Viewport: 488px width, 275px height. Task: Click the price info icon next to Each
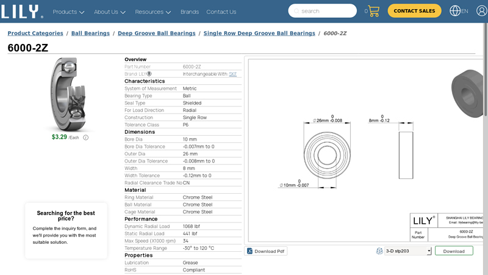tap(85, 137)
